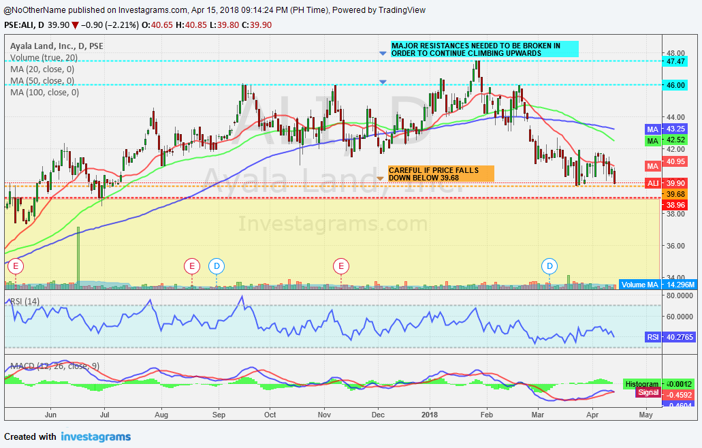Click the orange 39.68 price label
The height and width of the screenshot is (448, 702).
click(675, 194)
